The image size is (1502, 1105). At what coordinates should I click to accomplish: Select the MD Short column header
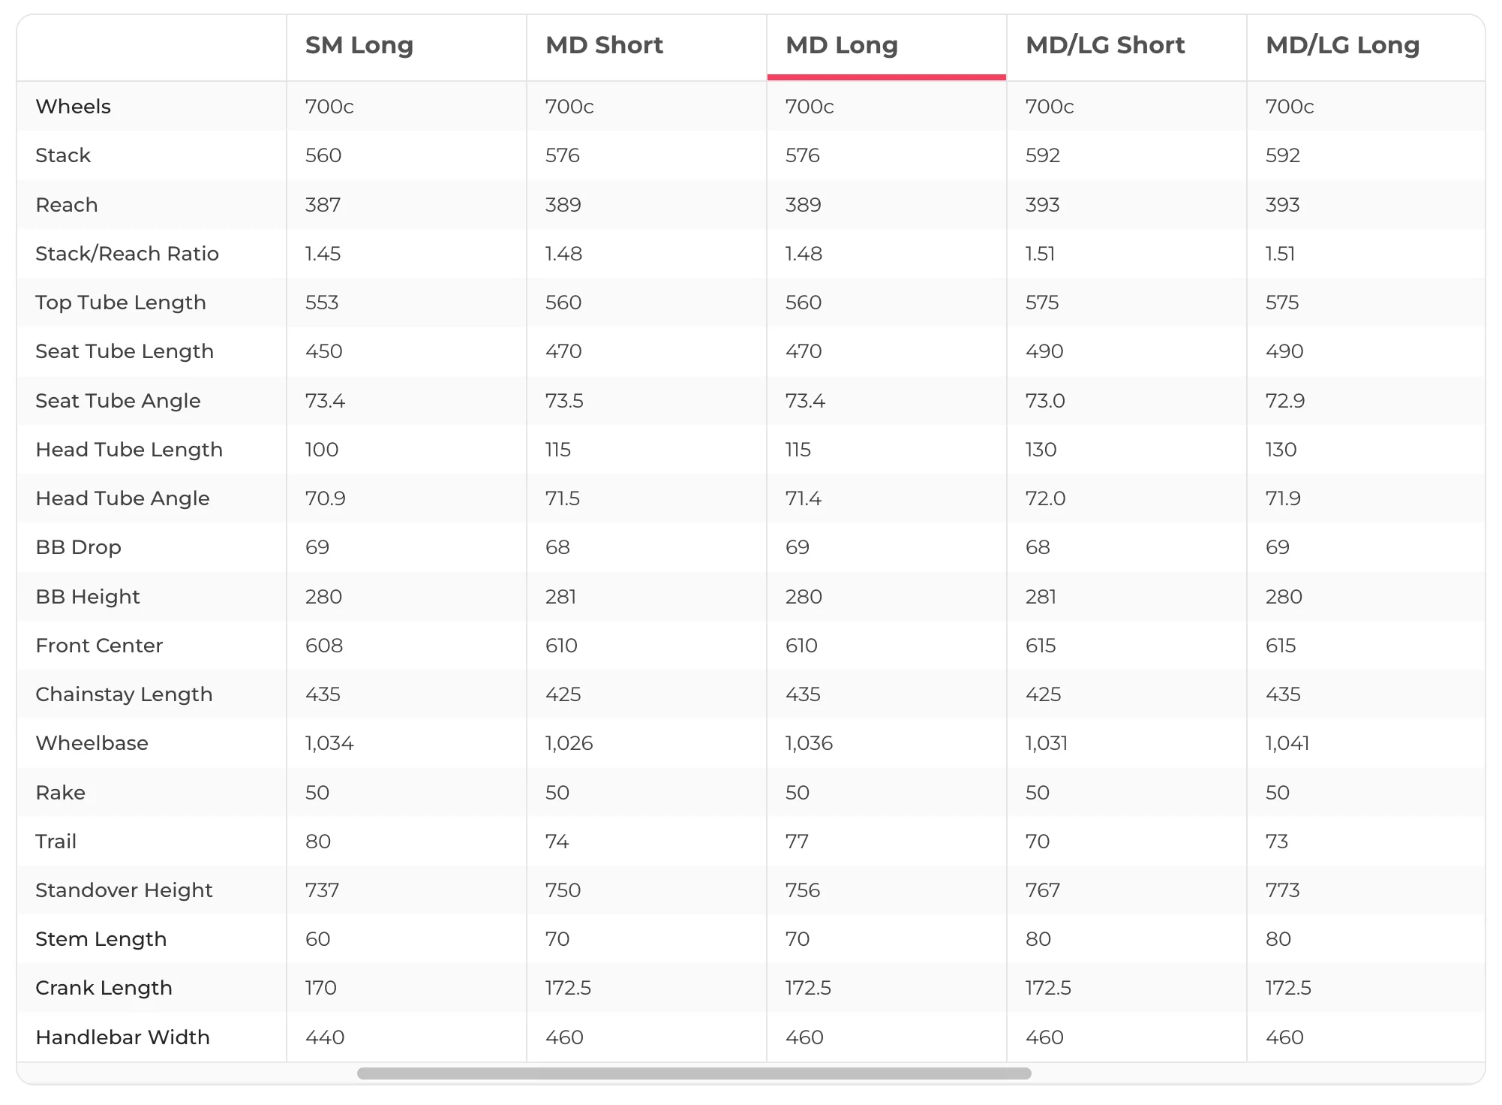pyautogui.click(x=604, y=45)
